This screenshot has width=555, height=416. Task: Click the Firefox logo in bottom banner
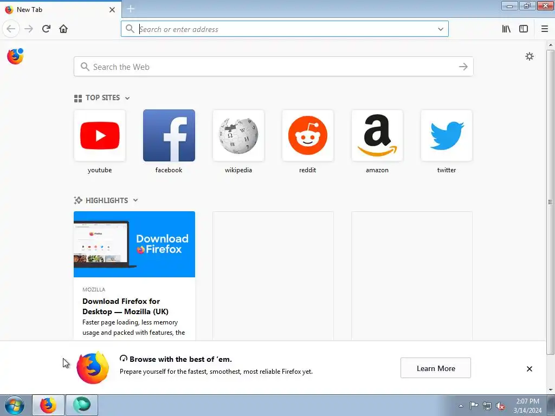click(x=93, y=368)
